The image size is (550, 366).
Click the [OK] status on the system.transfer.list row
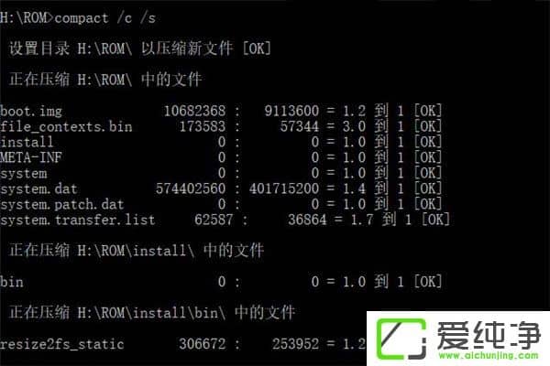click(x=435, y=220)
